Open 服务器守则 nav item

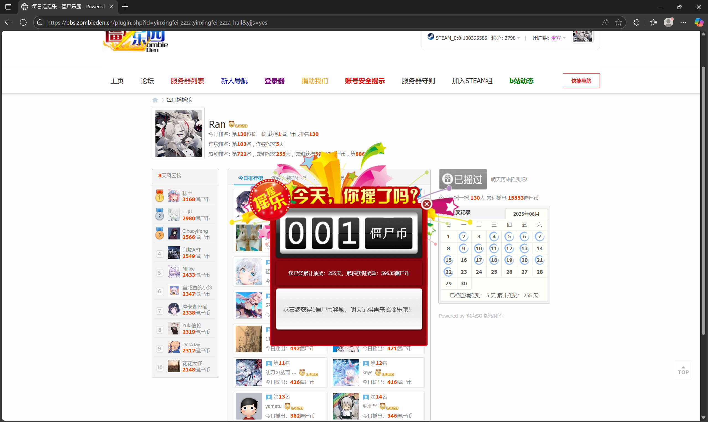pos(418,81)
